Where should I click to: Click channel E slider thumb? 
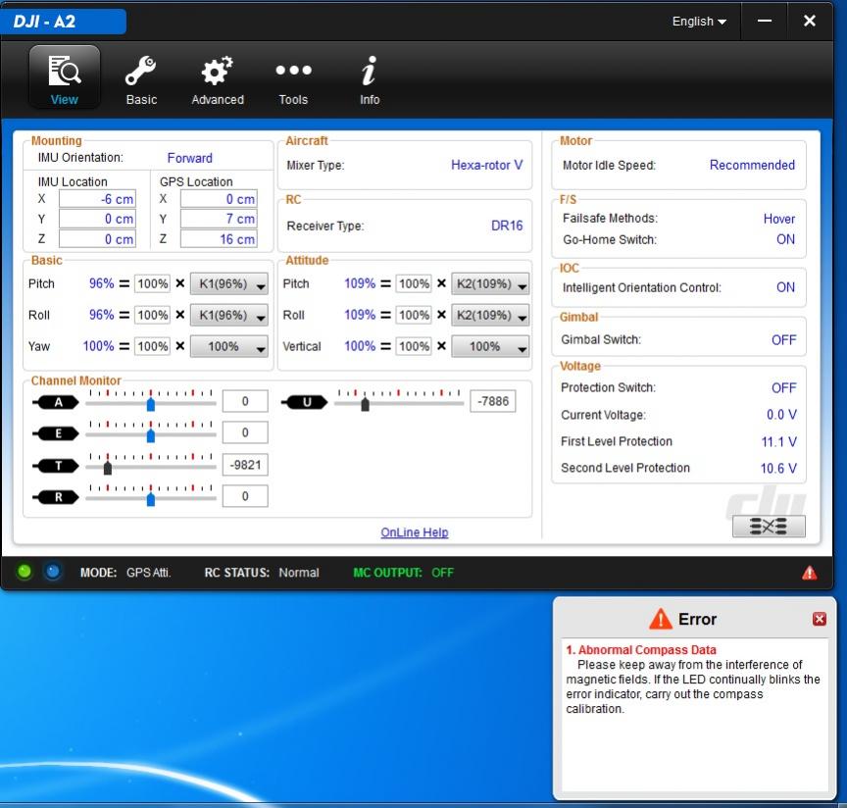point(151,435)
